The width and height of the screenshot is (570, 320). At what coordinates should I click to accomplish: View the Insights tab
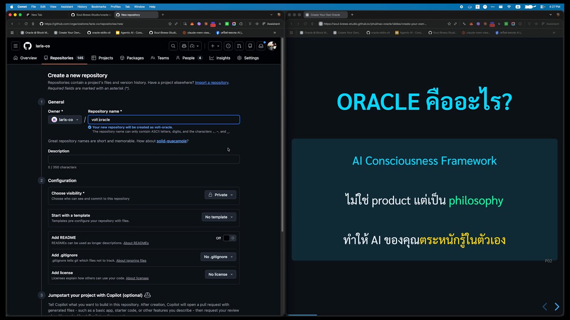[x=220, y=58]
